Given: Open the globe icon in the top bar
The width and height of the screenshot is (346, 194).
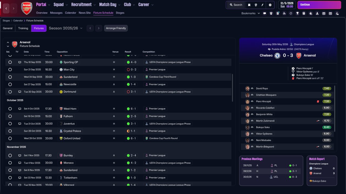Looking at the screenshot, I should (256, 5).
